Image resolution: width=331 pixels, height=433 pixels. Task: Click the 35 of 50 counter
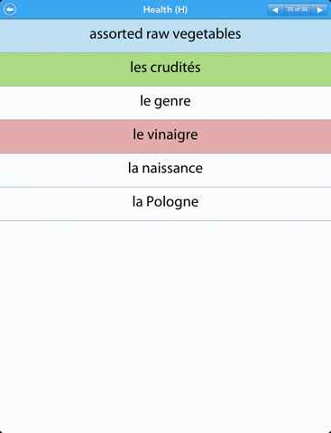coord(298,10)
